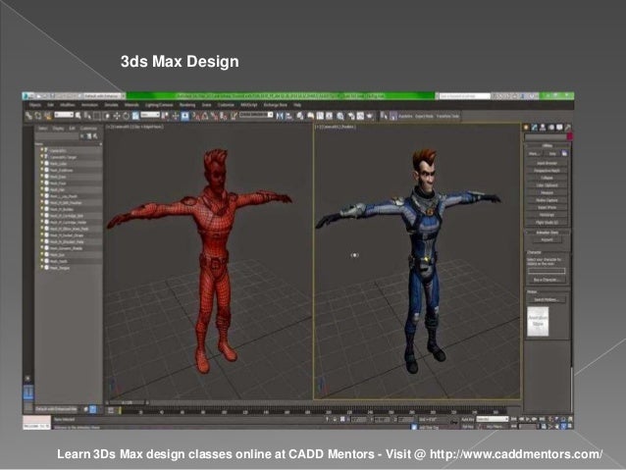Open the Select by Name dialog
Image resolution: width=626 pixels, height=470 pixels.
coord(87,116)
